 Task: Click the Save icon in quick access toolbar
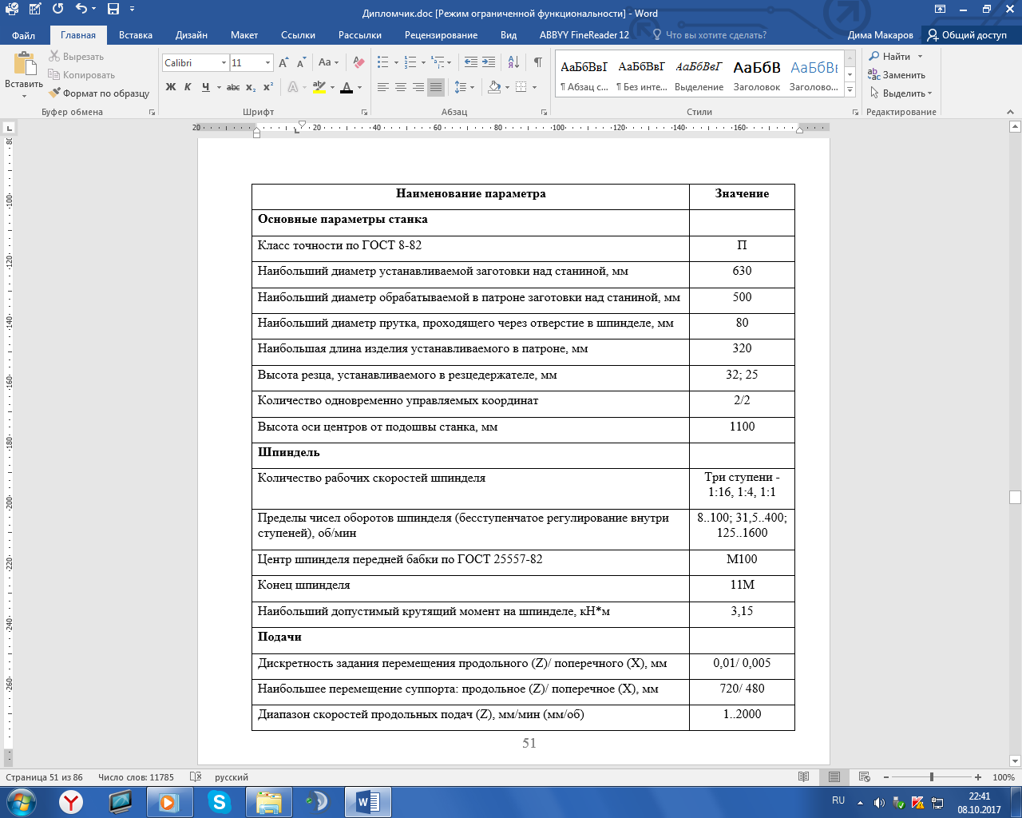pos(113,10)
